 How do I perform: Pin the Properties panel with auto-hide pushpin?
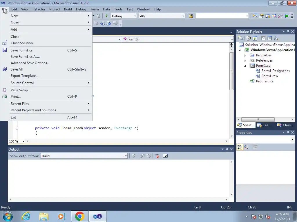(288, 132)
